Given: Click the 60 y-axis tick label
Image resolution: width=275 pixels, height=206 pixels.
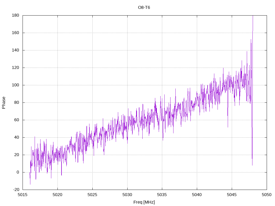Looking at the screenshot, I should [17, 120].
